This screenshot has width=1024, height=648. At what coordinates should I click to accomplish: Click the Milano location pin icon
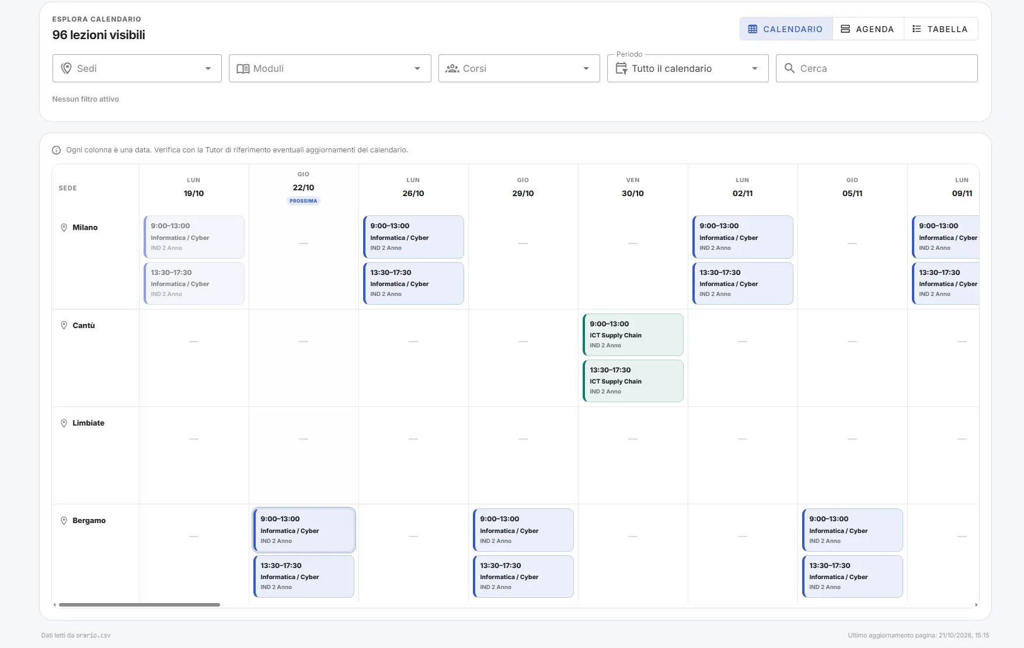[64, 228]
